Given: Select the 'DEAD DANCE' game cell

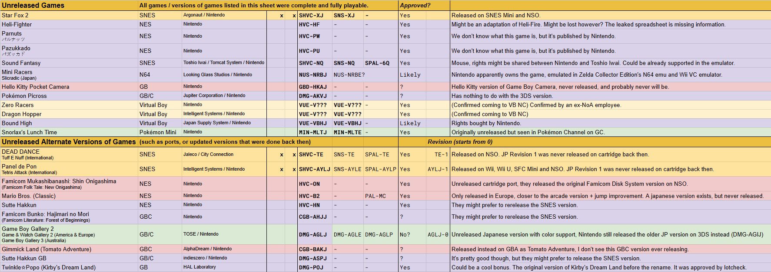Looking at the screenshot, I should 69,154.
